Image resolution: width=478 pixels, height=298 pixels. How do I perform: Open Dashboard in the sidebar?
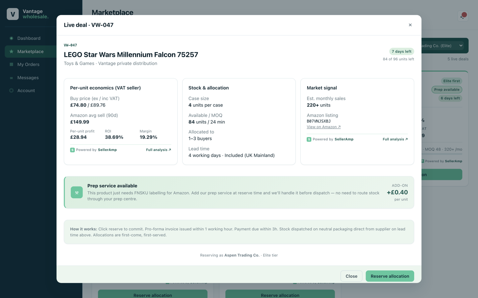pyautogui.click(x=29, y=38)
